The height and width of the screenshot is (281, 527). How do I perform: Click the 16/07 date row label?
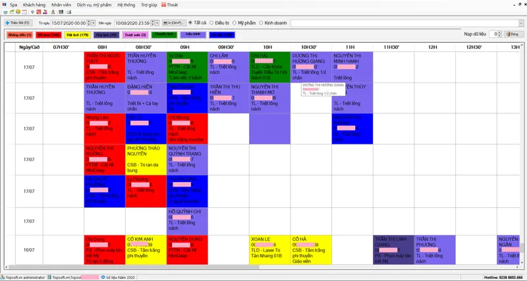[x=29, y=250]
